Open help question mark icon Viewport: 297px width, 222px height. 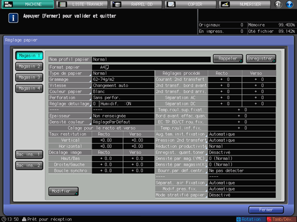click(289, 4)
